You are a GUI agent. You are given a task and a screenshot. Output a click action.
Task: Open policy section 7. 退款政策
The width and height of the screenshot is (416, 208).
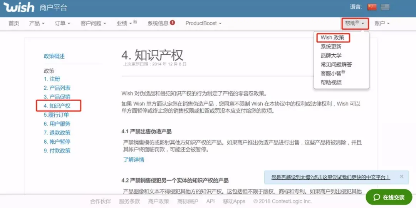click(x=57, y=133)
